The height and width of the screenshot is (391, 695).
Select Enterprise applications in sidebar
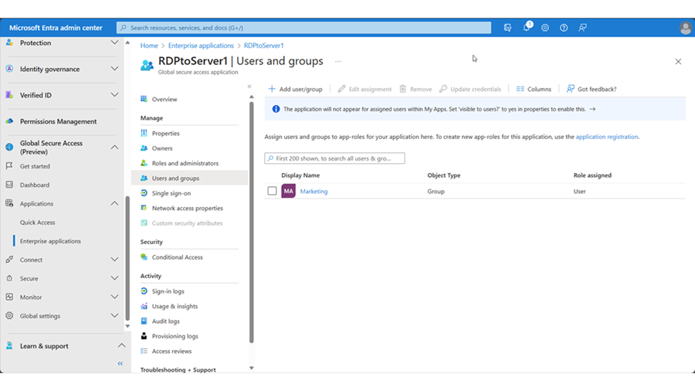50,241
